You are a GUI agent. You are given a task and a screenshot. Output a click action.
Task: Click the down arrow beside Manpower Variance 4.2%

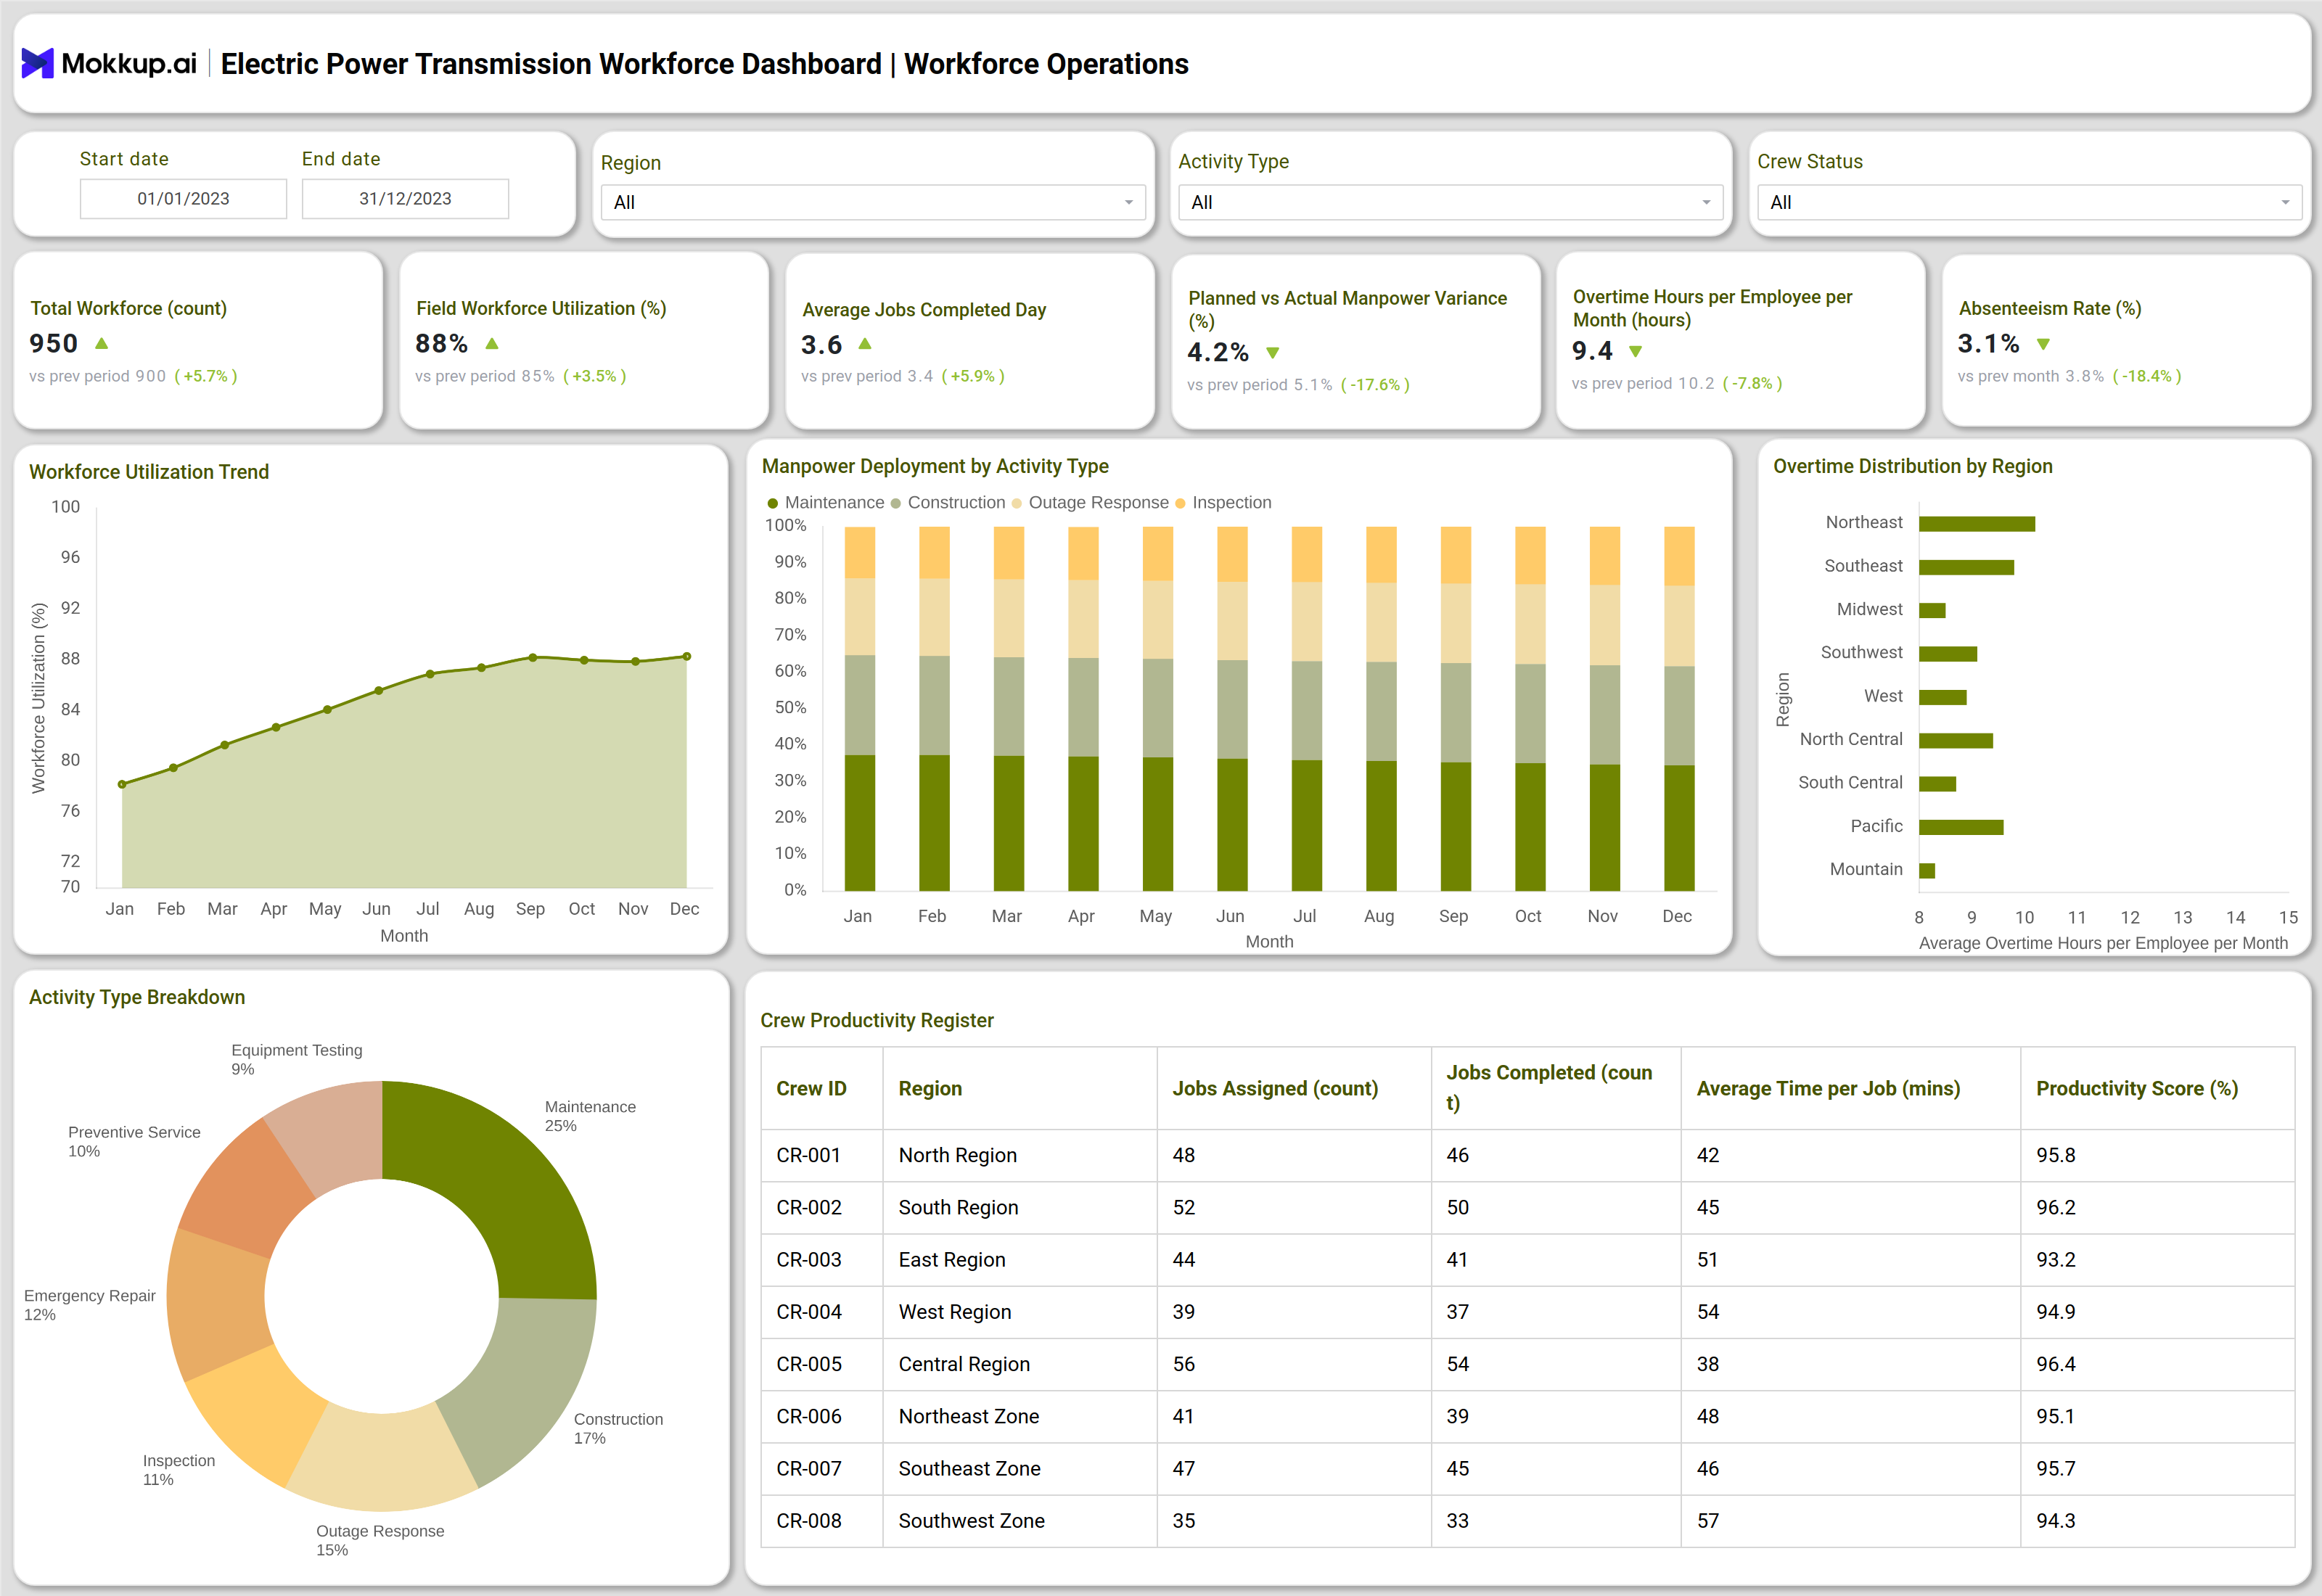pos(1273,353)
